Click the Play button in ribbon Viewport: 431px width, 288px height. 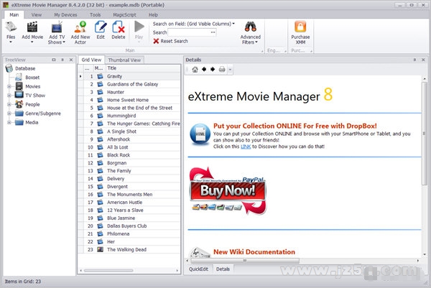click(x=139, y=27)
